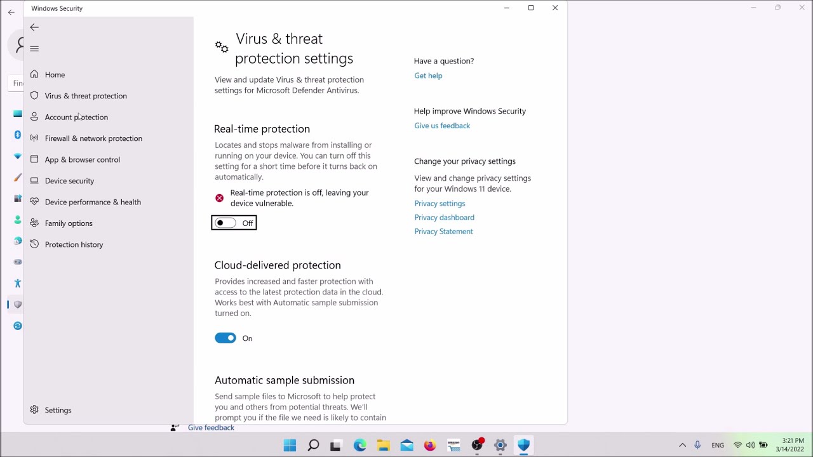Click Windows Update icon in Settings sidebar
This screenshot has width=813, height=457.
pos(18,326)
